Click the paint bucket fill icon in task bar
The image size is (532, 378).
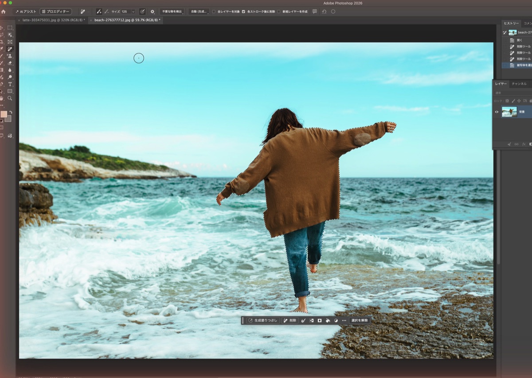(x=328, y=320)
